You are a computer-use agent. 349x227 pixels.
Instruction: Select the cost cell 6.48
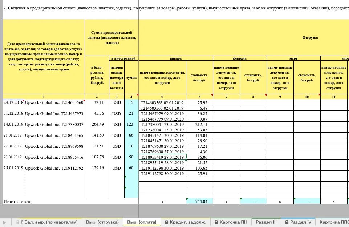pyautogui.click(x=199, y=108)
